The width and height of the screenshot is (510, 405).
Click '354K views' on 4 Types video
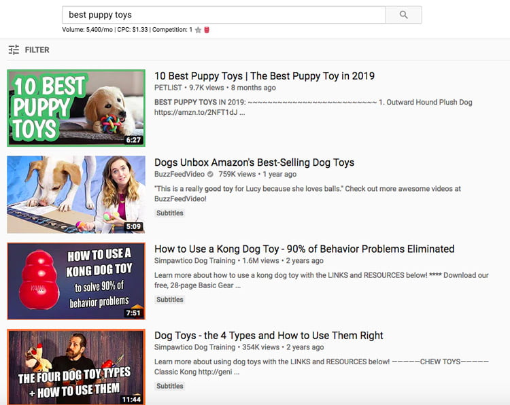tap(260, 347)
